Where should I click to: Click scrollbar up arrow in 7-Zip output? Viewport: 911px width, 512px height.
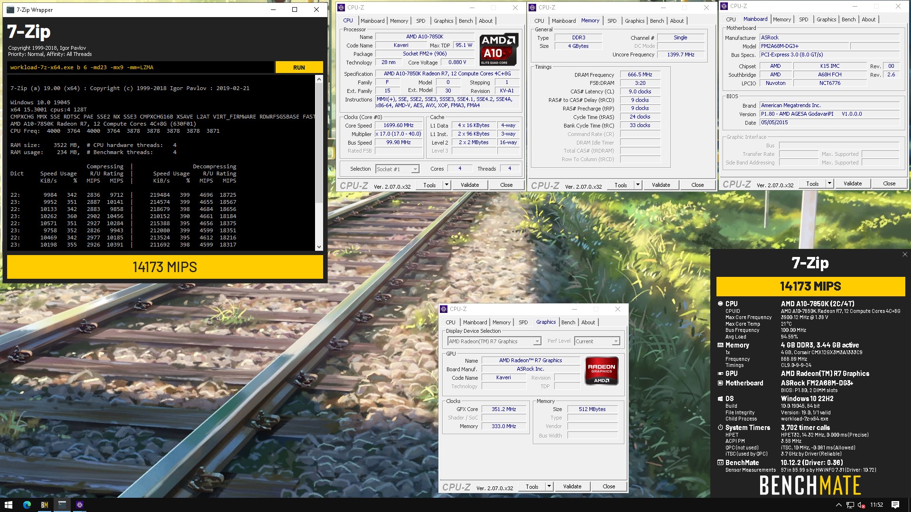(319, 79)
